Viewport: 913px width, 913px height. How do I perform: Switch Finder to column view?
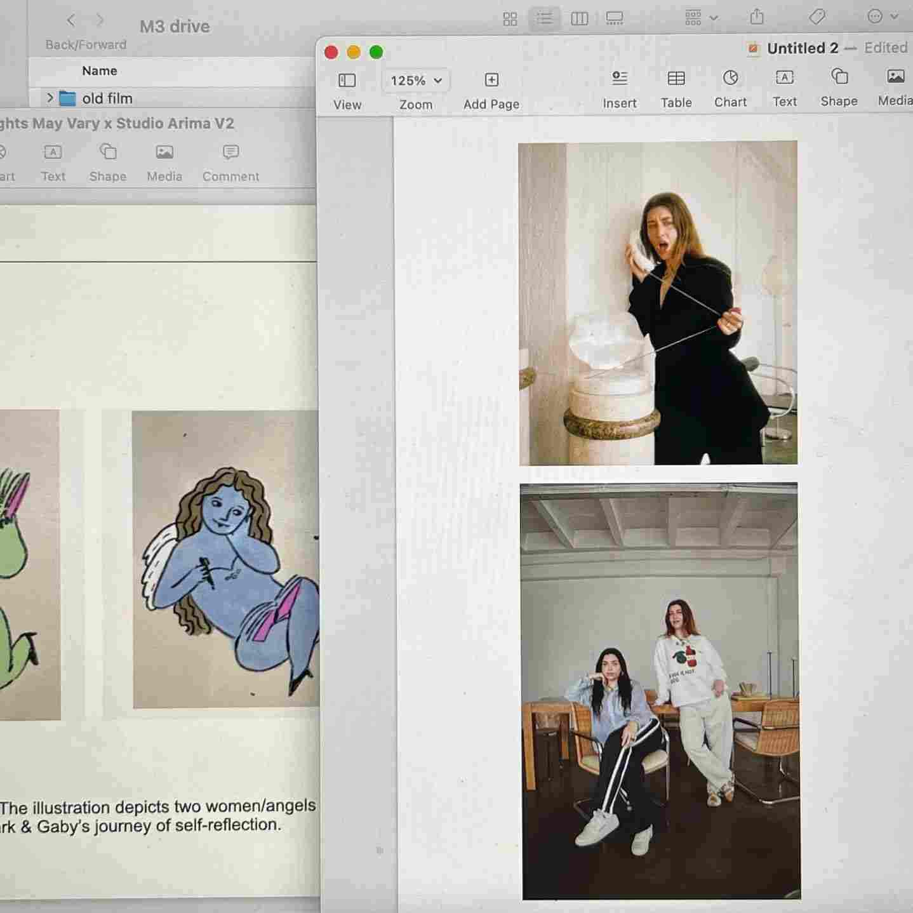click(x=580, y=19)
